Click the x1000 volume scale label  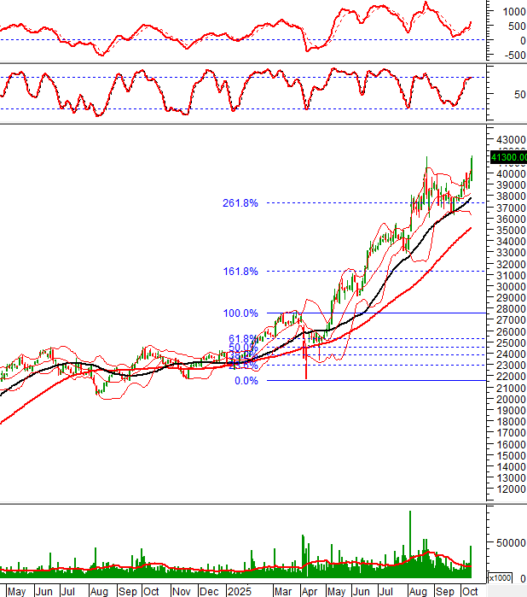[499, 578]
